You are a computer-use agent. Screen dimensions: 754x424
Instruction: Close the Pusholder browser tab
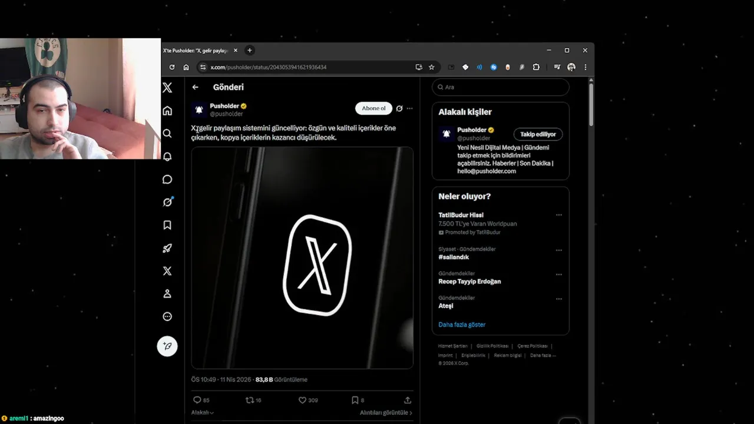236,51
